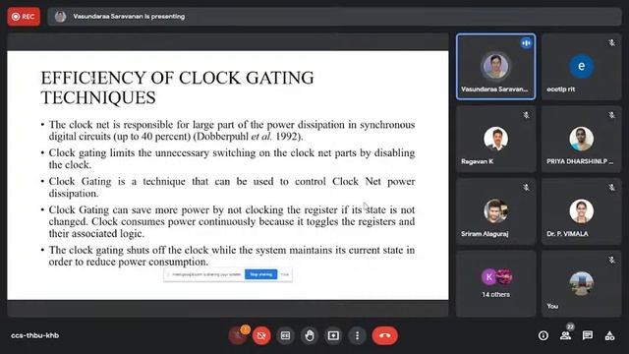This screenshot has width=629, height=354.
Task: Click the muted mic icon on Ragavan K tile
Action: 526,115
